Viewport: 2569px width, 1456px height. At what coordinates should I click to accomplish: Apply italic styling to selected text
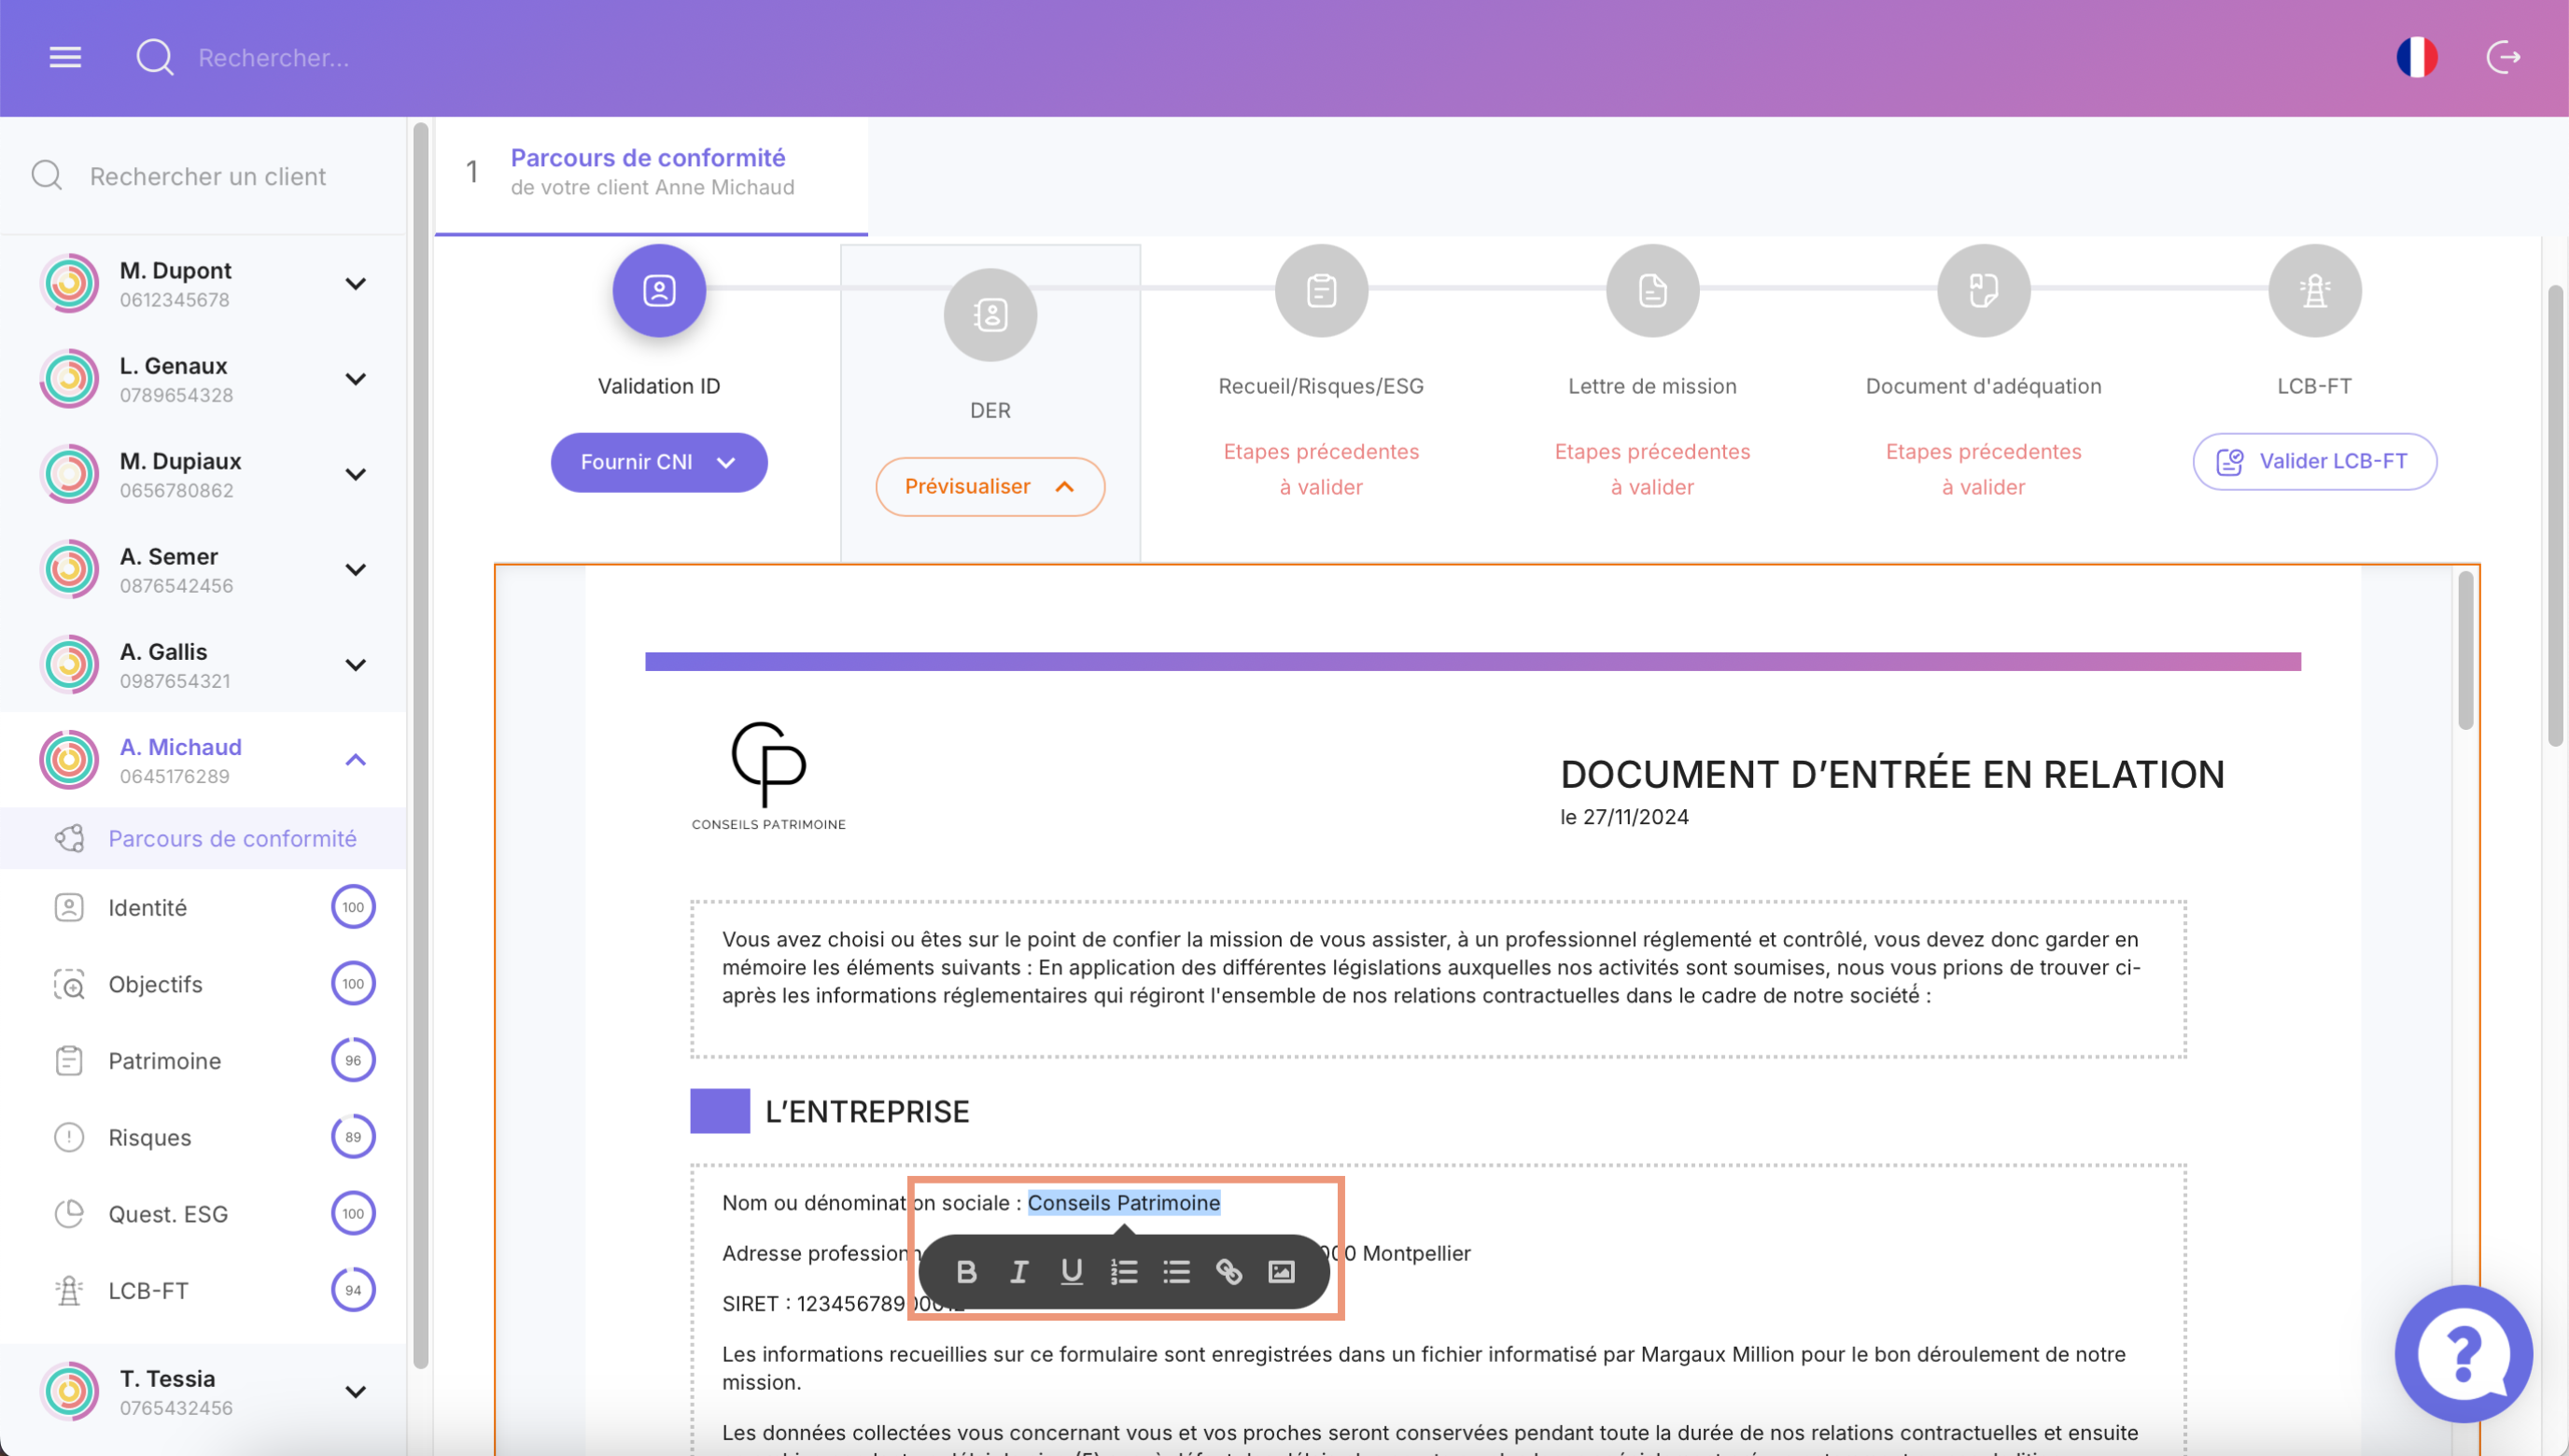pyautogui.click(x=1018, y=1271)
